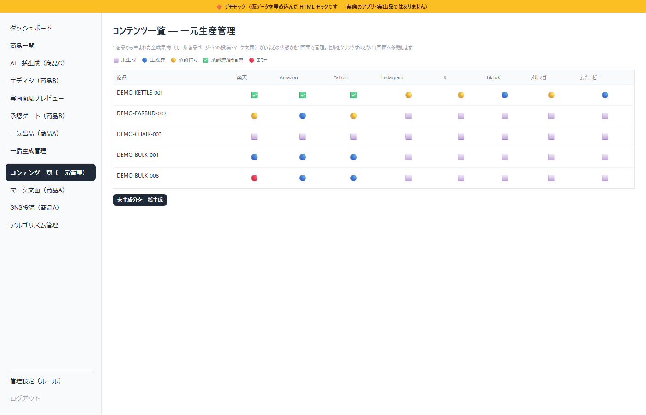This screenshot has width=646, height=415.
Task: Select コンテンツ一覧（一元管理） sidebar item
Action: (x=50, y=172)
